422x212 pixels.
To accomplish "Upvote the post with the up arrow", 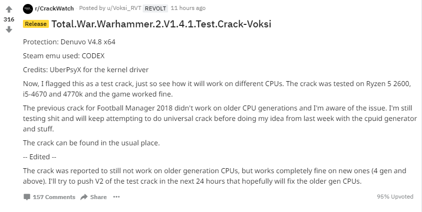I will 8,9.
